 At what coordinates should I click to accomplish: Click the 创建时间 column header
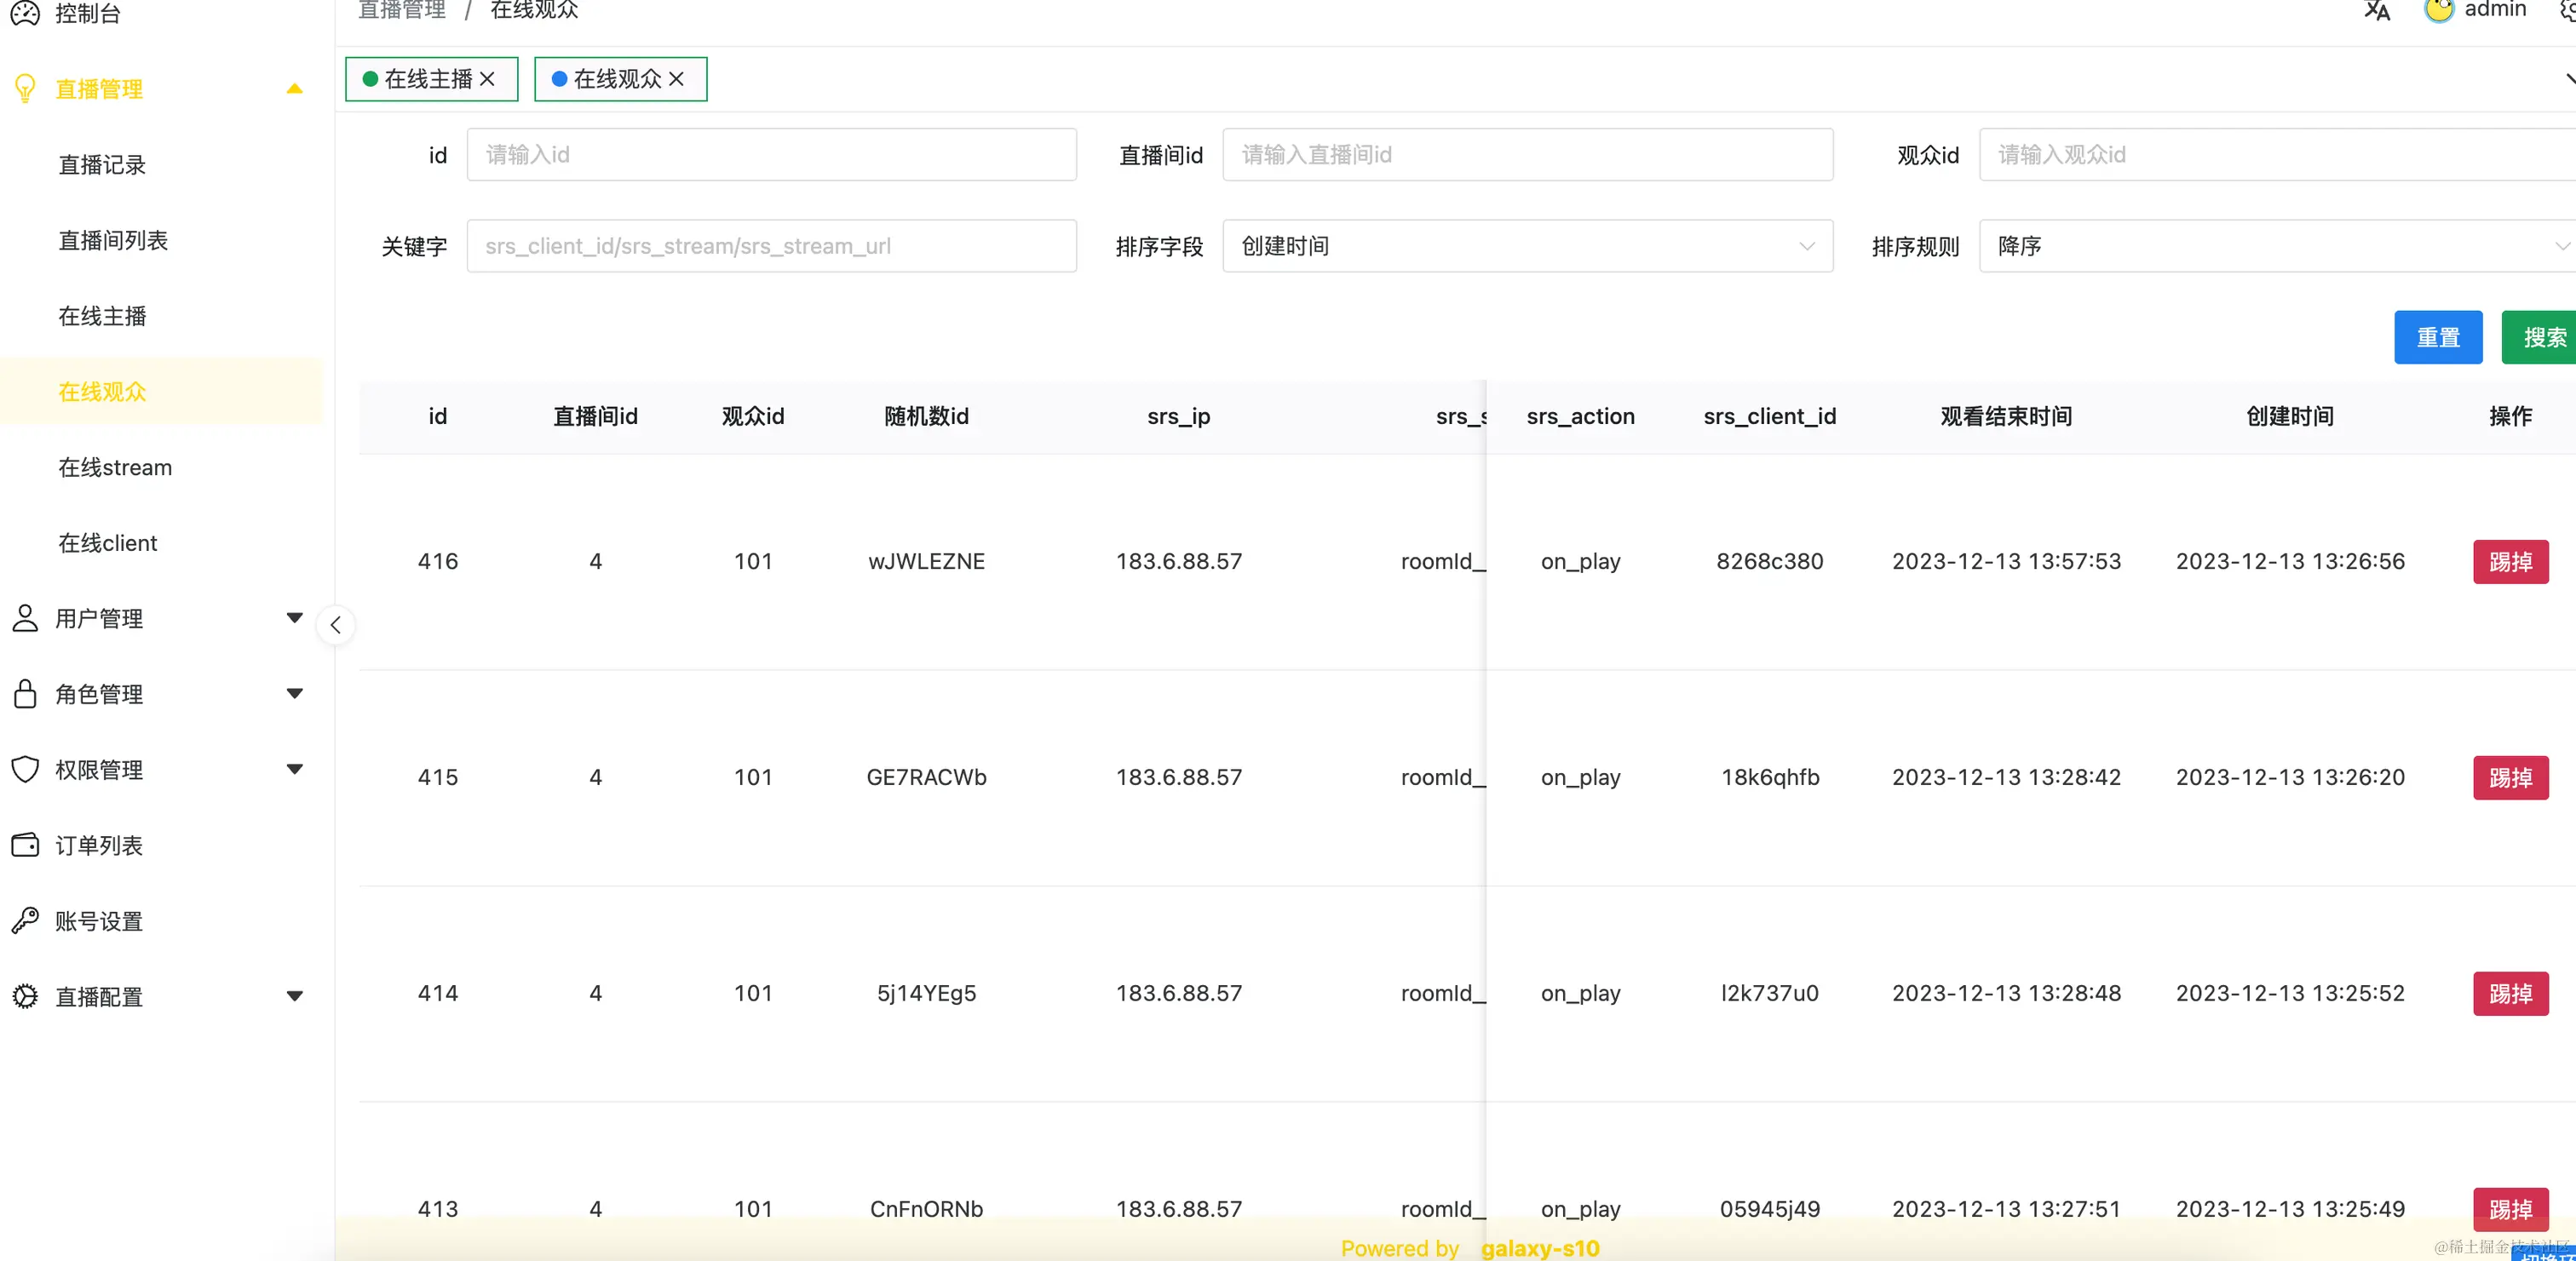pyautogui.click(x=2290, y=416)
